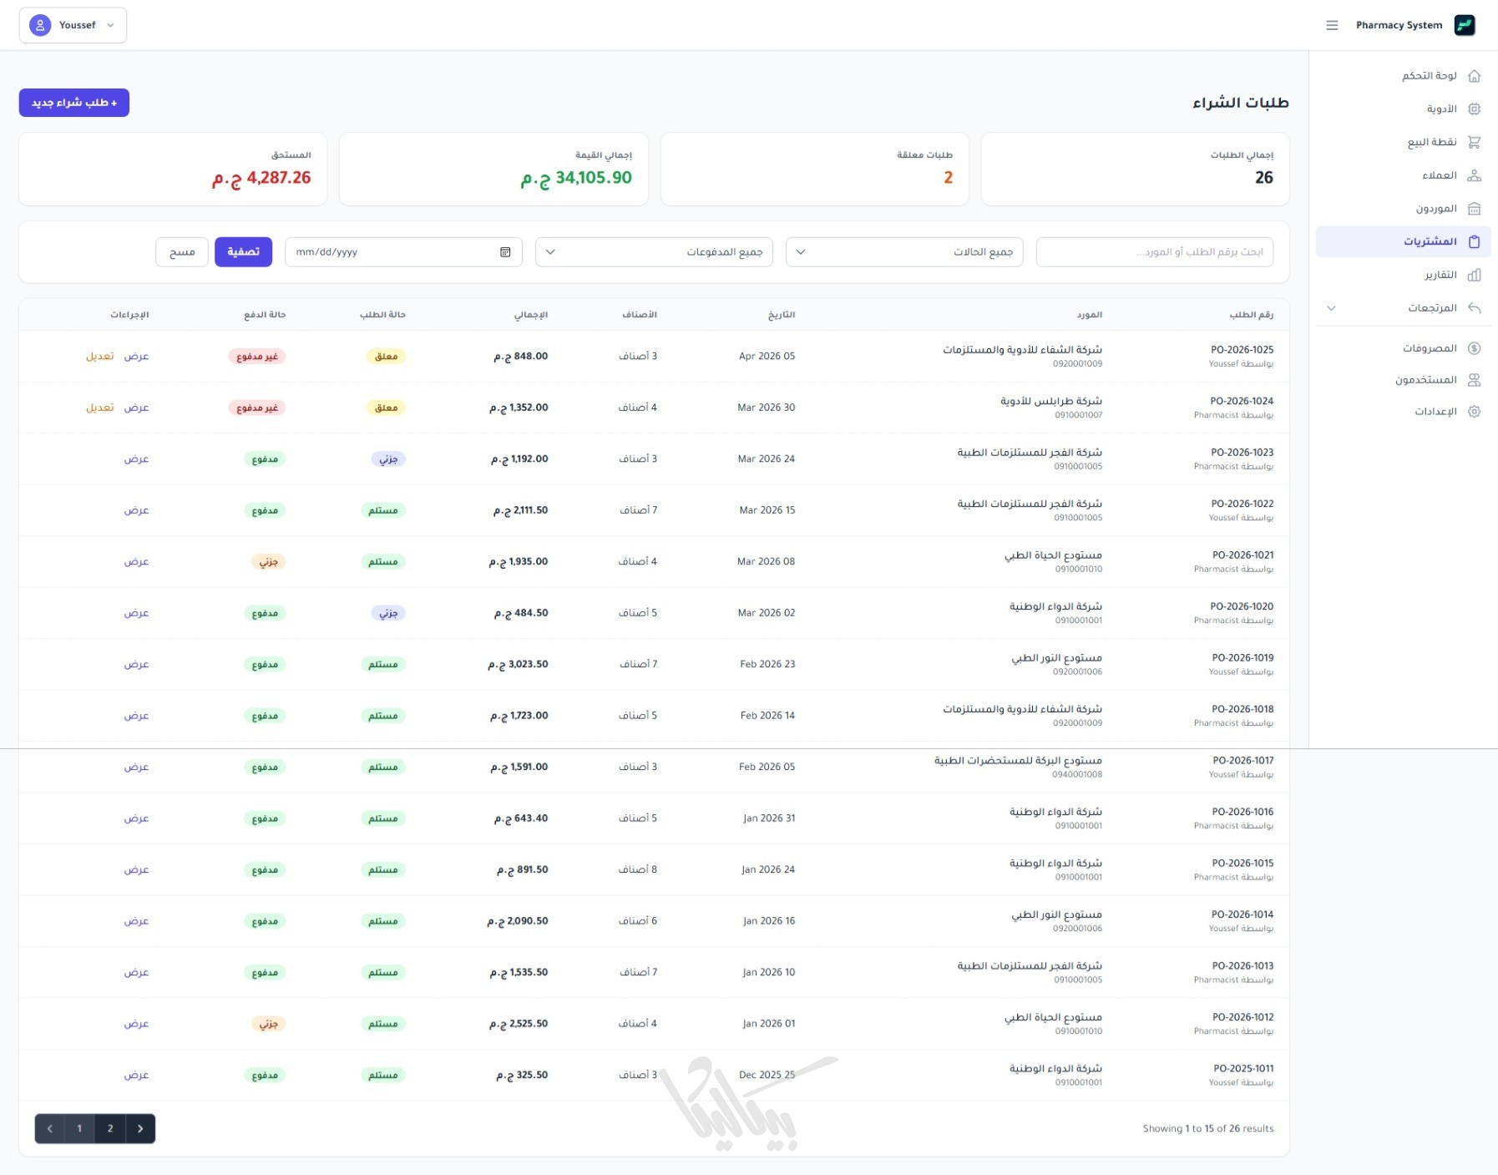Toggle sidebar with hamburger menu icon
The width and height of the screenshot is (1498, 1175).
[1332, 25]
